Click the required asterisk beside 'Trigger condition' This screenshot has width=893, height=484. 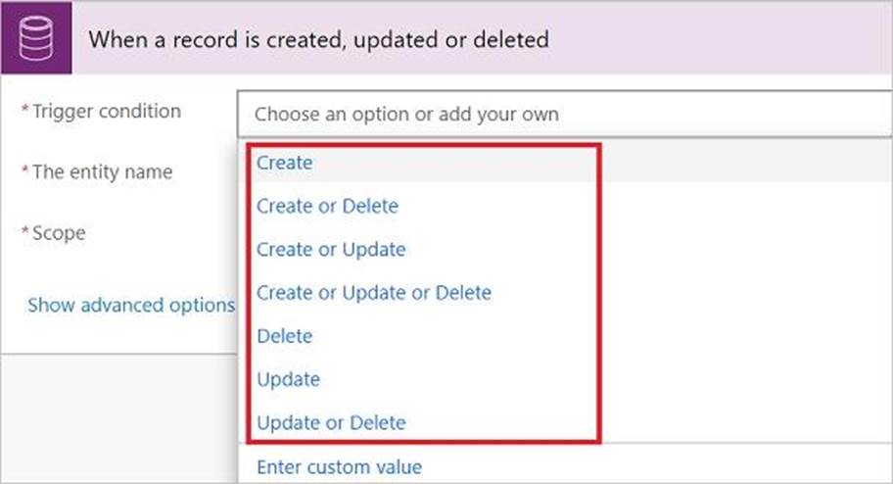[x=25, y=111]
